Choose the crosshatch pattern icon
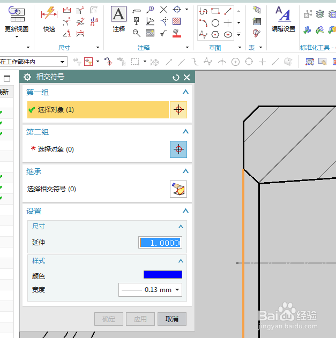336x338 pixels. [177, 21]
